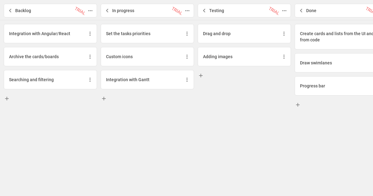
Task: Open the card menu for Set the tasks priorities
Action: [187, 34]
